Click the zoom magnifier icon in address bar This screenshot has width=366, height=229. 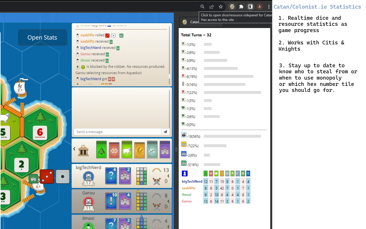tap(202, 7)
